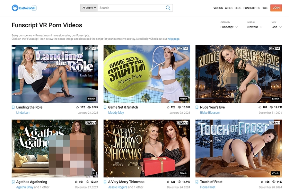Click bookmark icon beside Agathas Agathering
The height and width of the screenshot is (191, 289).
(13, 182)
